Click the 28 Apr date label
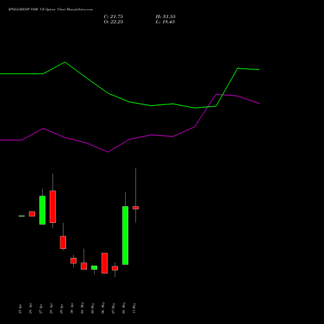 pyautogui.click(x=51, y=309)
